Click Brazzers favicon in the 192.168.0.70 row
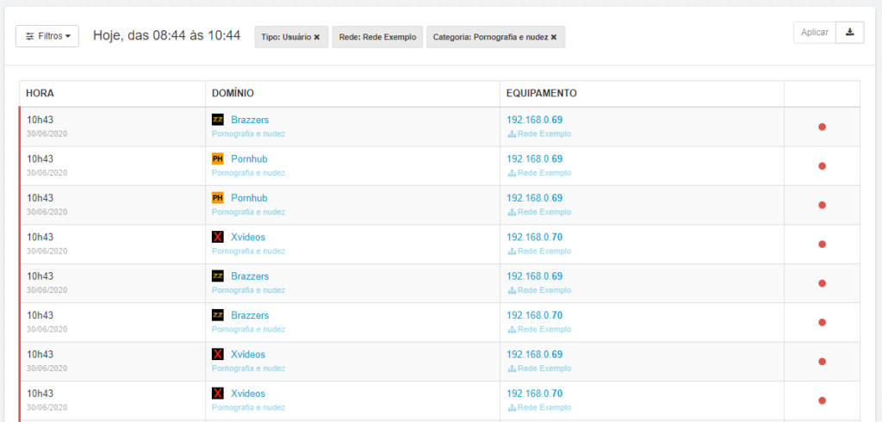This screenshot has height=422, width=882. coord(218,315)
